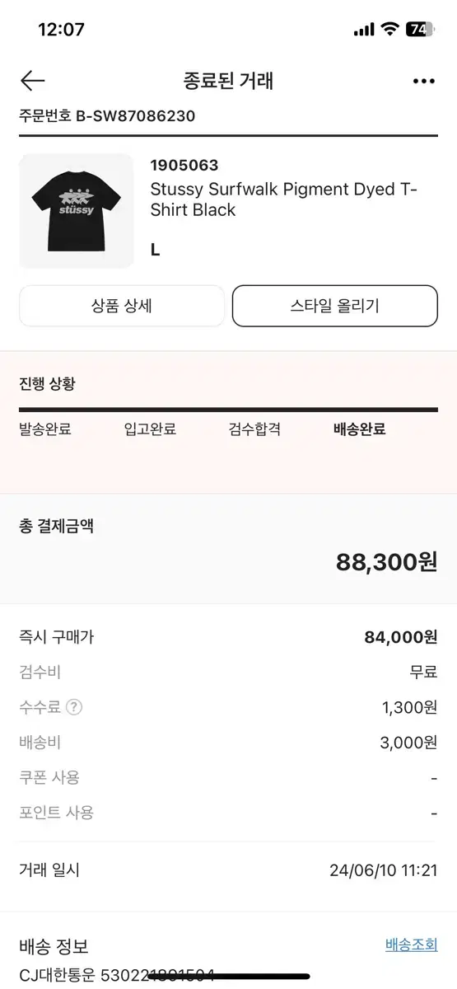The width and height of the screenshot is (457, 989).
Task: Select the 발송완료 progress step
Action: 45,429
